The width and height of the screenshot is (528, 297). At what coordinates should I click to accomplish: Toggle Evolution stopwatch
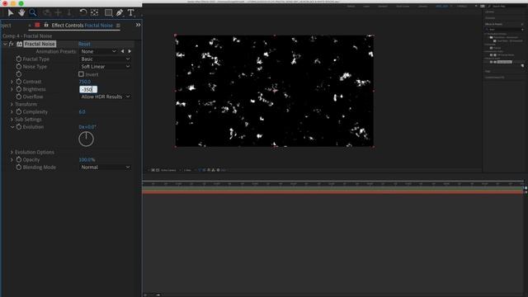pos(19,127)
